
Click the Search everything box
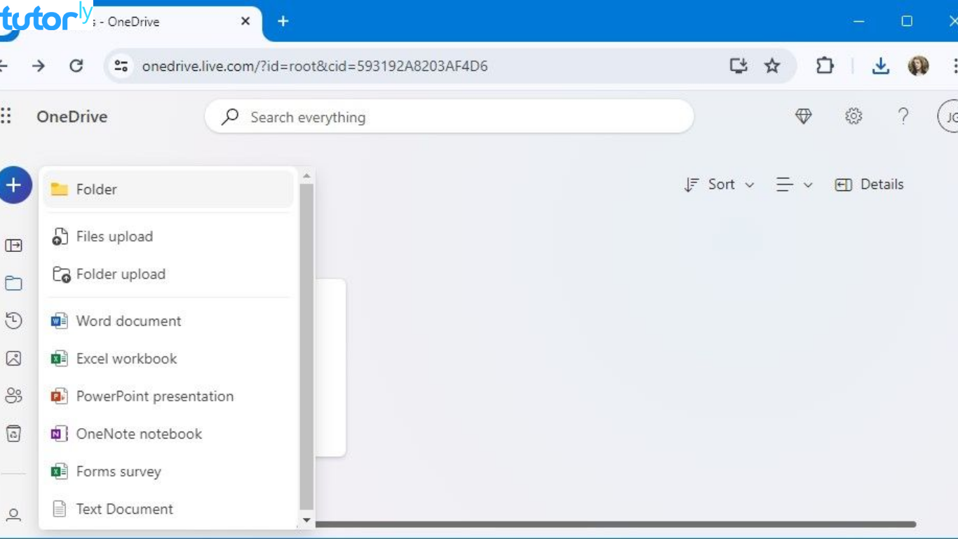[x=449, y=117]
